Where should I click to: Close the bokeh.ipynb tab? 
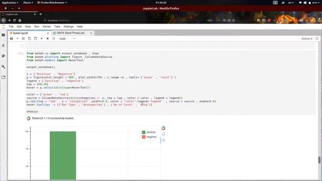coord(48,33)
